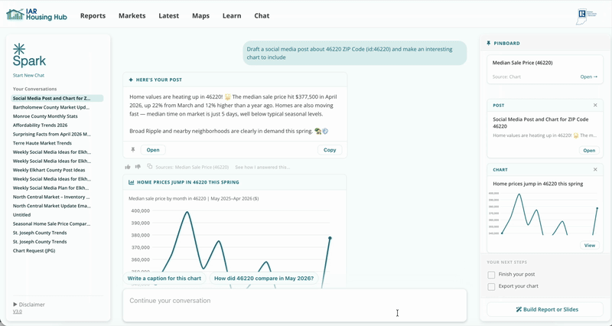Open Surprising Facts from April 2026 conversation
Viewport: 612px width, 326px height.
tap(51, 135)
